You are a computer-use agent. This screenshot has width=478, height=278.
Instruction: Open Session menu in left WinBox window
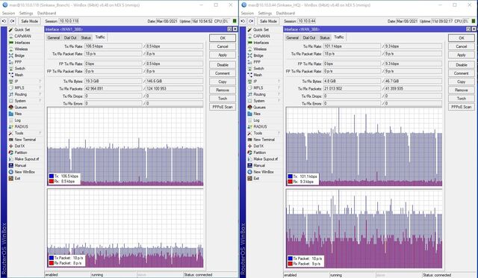pyautogui.click(x=8, y=13)
